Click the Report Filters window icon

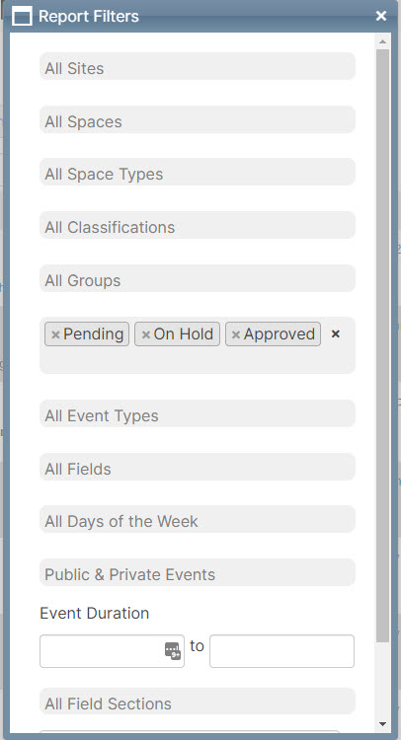[22, 17]
